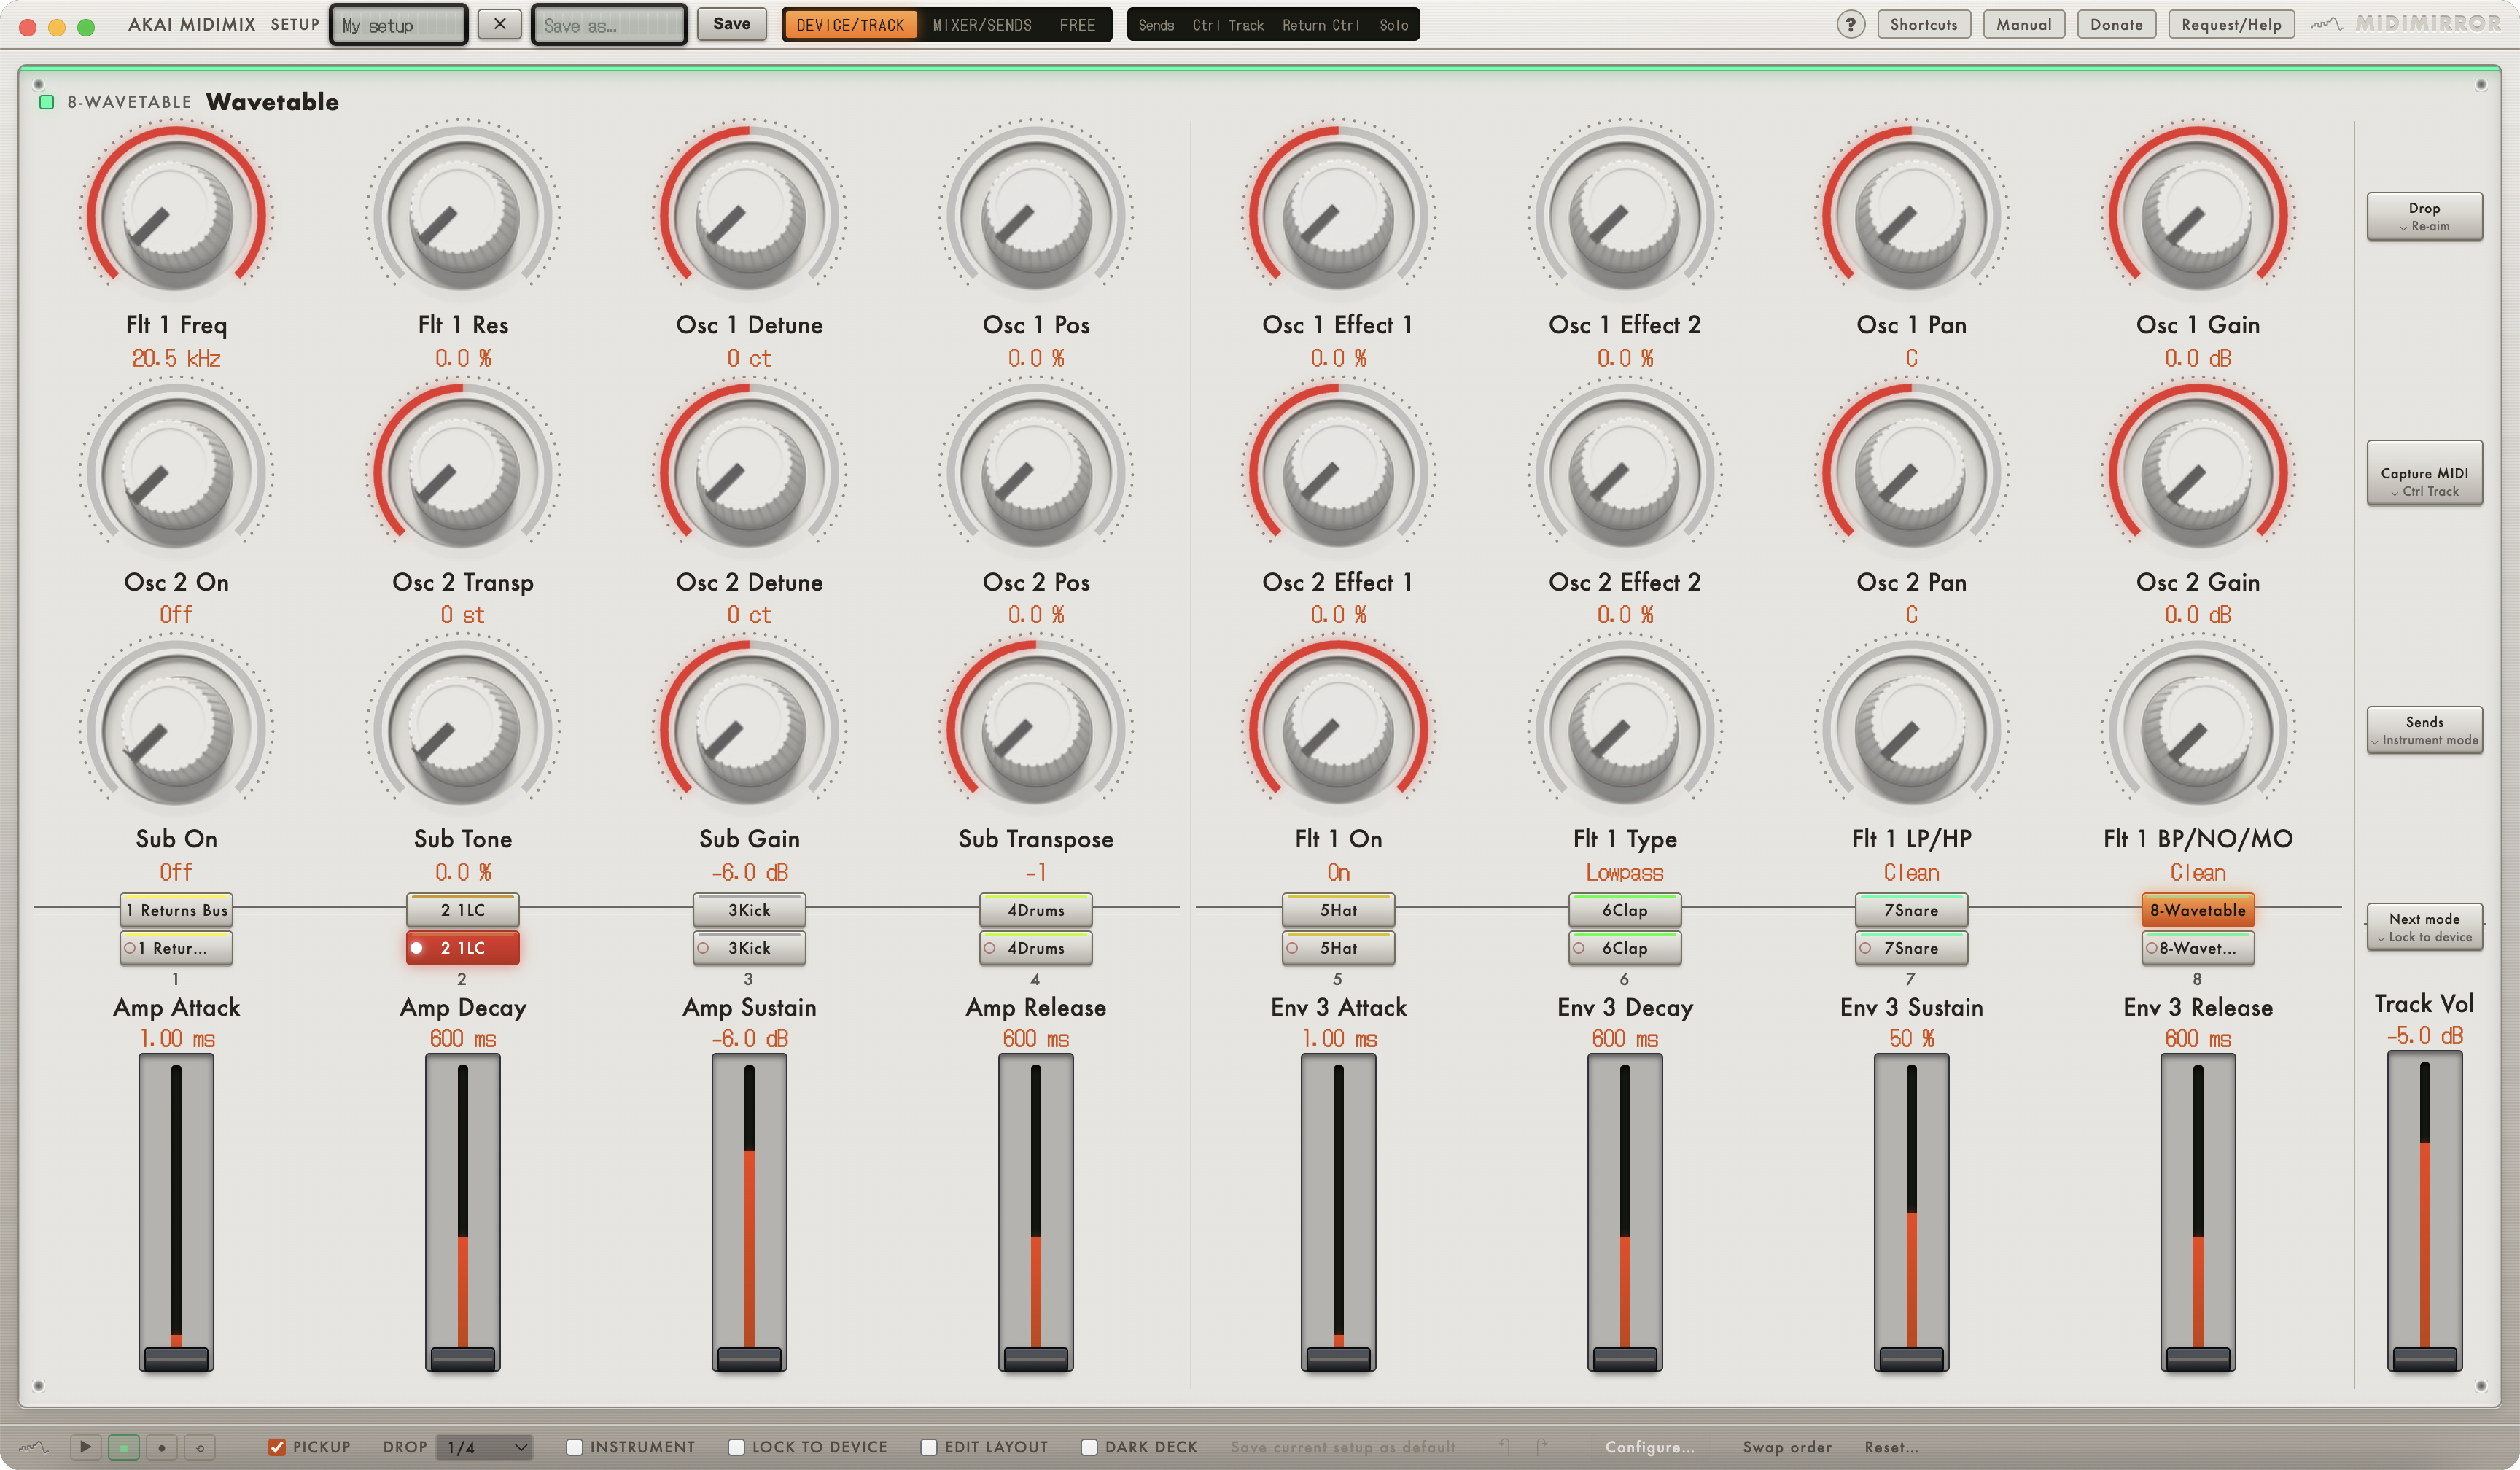Click the Env 3 Sustain fader
Viewport: 2520px width, 1470px height.
pyautogui.click(x=1911, y=1211)
